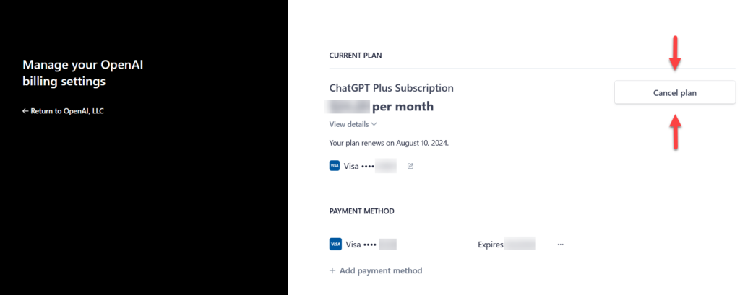Click the back arrow beside Return to OpenAI
This screenshot has height=295, width=740.
25,111
